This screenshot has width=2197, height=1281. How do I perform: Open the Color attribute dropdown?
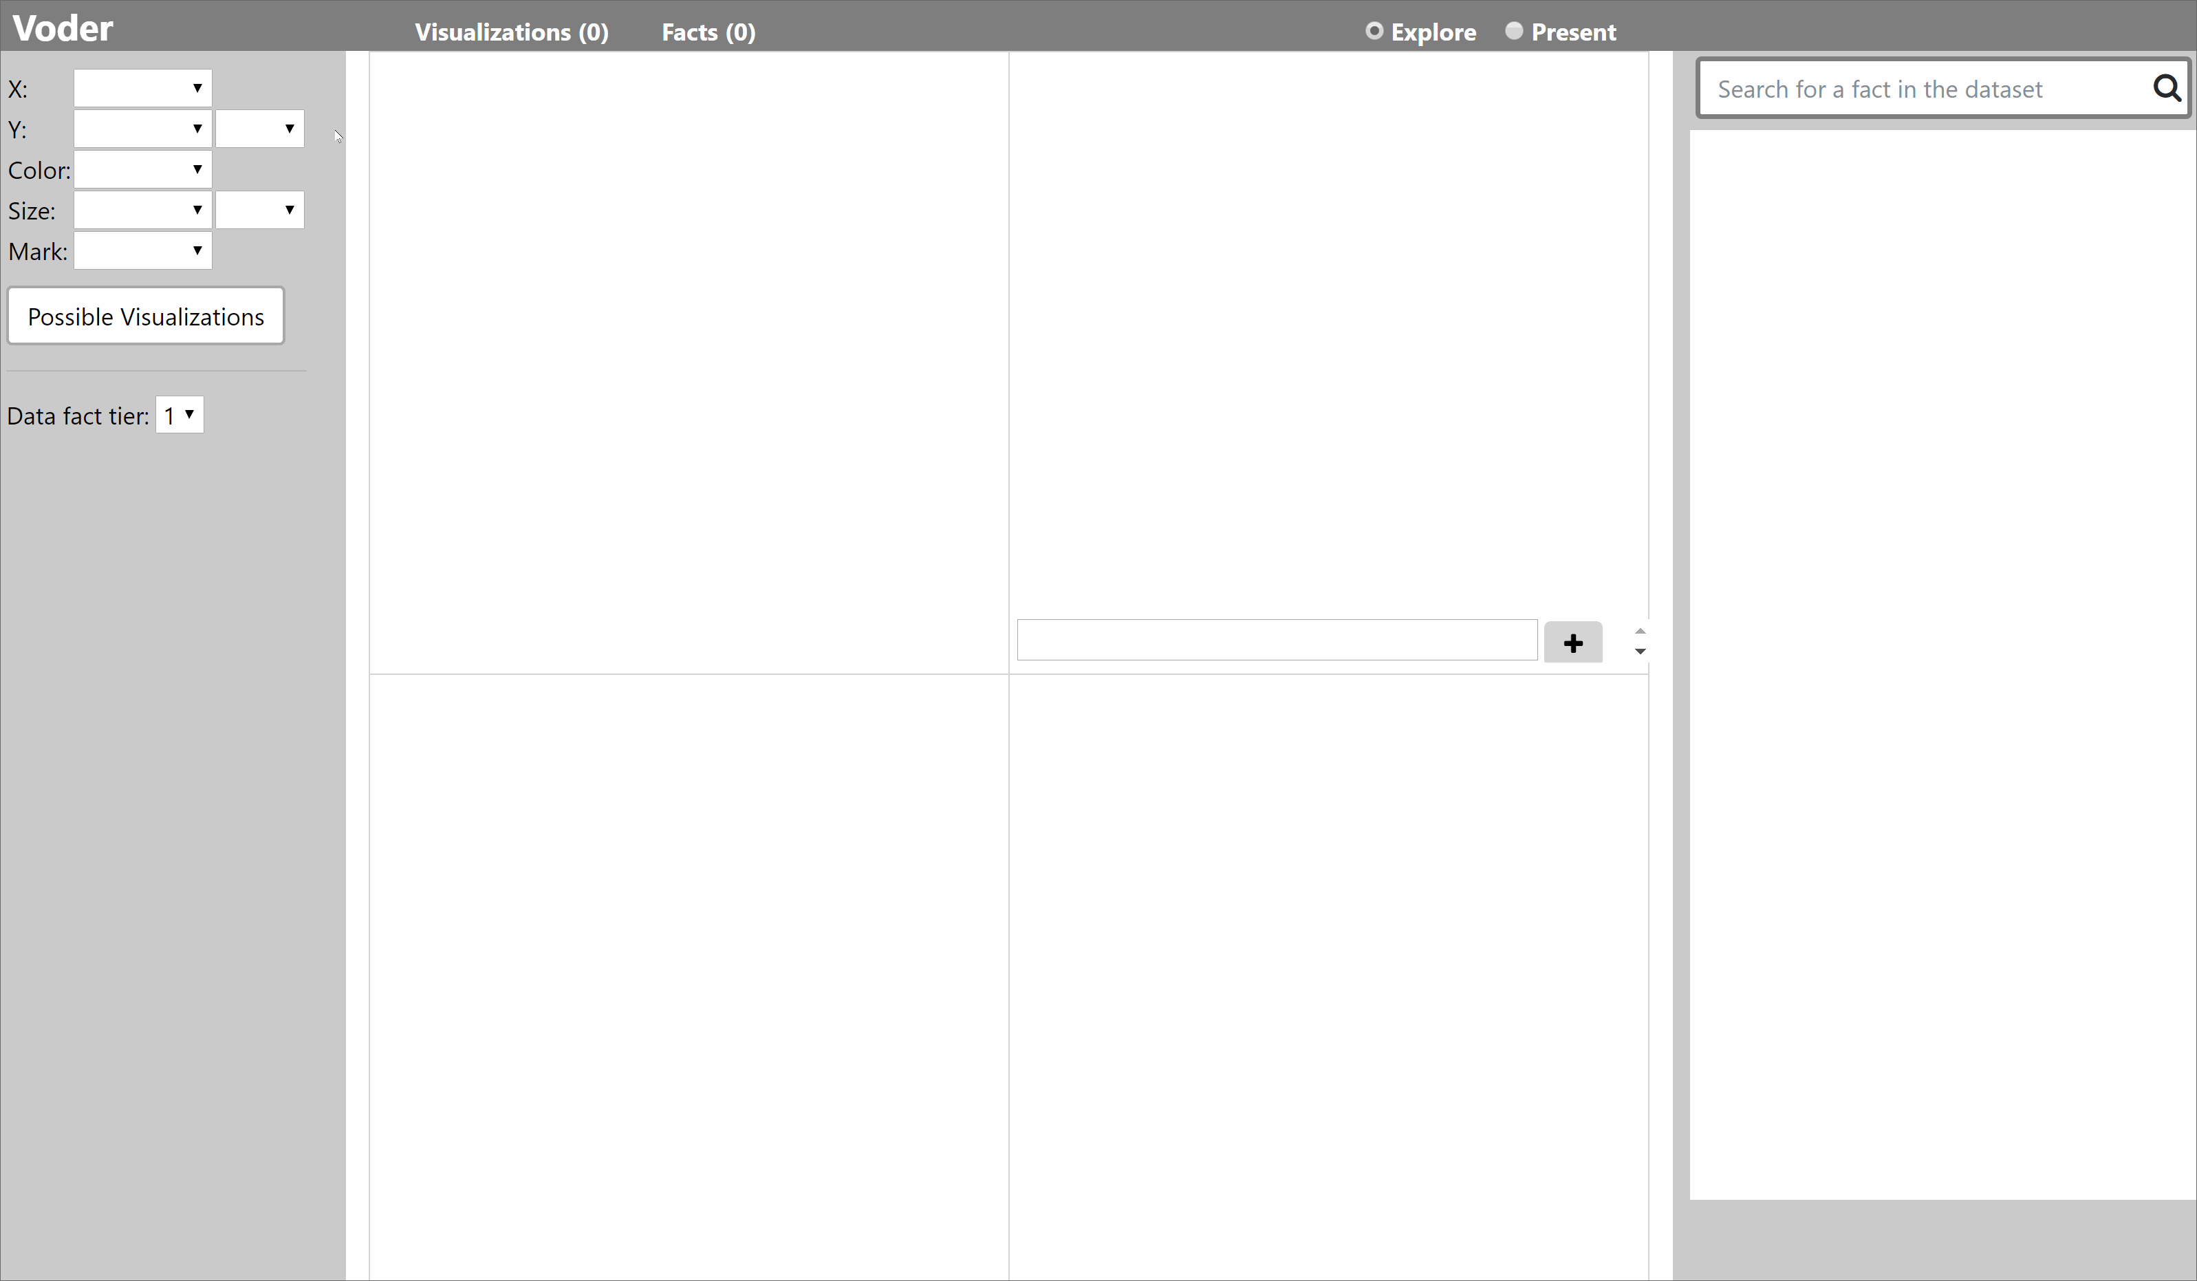pos(143,170)
